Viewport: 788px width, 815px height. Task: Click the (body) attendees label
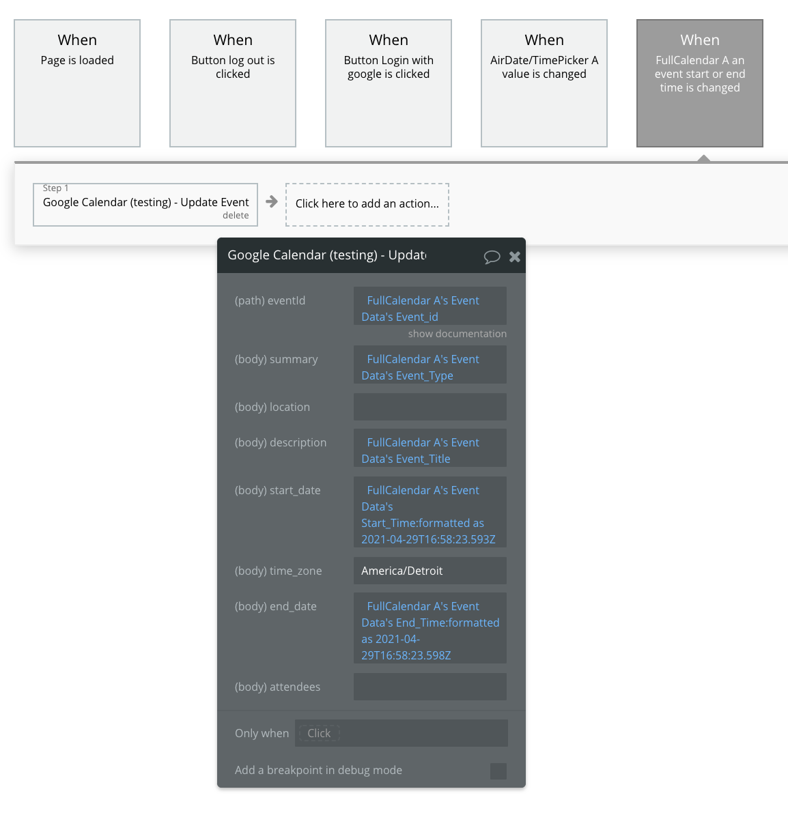[278, 687]
